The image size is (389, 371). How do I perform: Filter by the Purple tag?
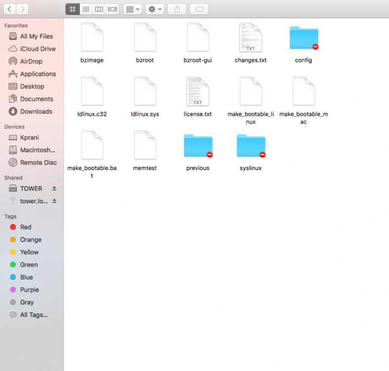pos(32,290)
